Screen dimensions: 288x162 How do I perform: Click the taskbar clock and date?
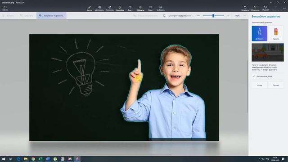pos(275,159)
